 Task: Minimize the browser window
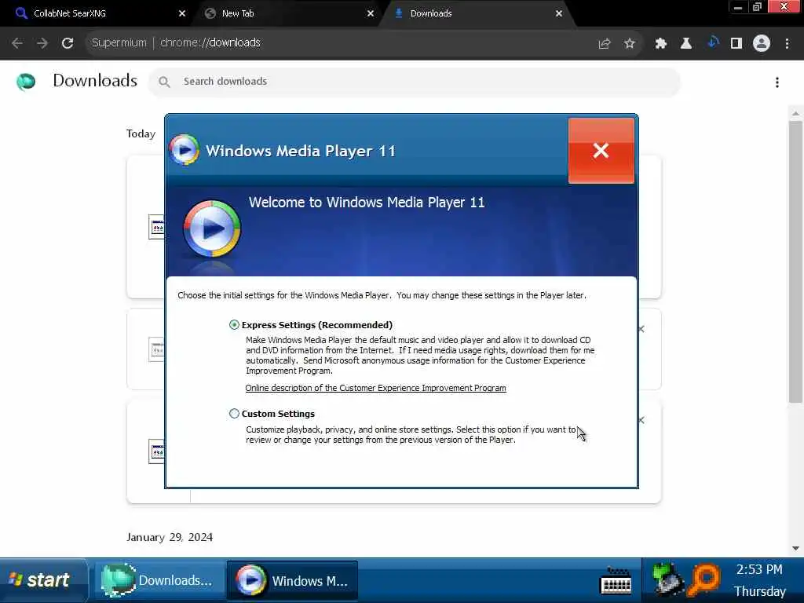coord(738,7)
